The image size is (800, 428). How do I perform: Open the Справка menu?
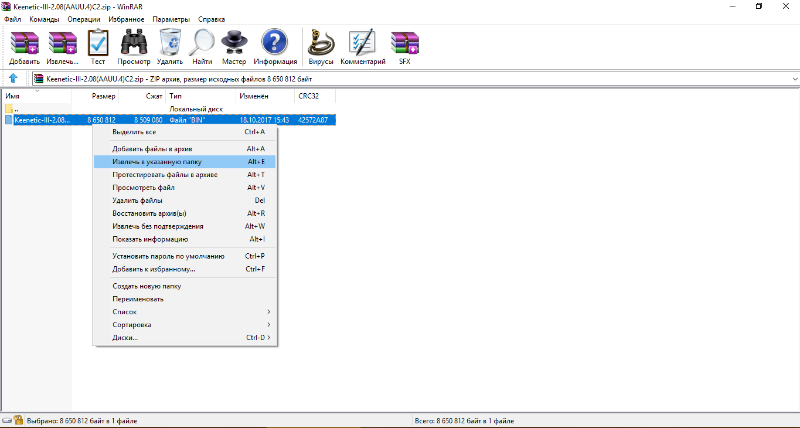(x=212, y=19)
